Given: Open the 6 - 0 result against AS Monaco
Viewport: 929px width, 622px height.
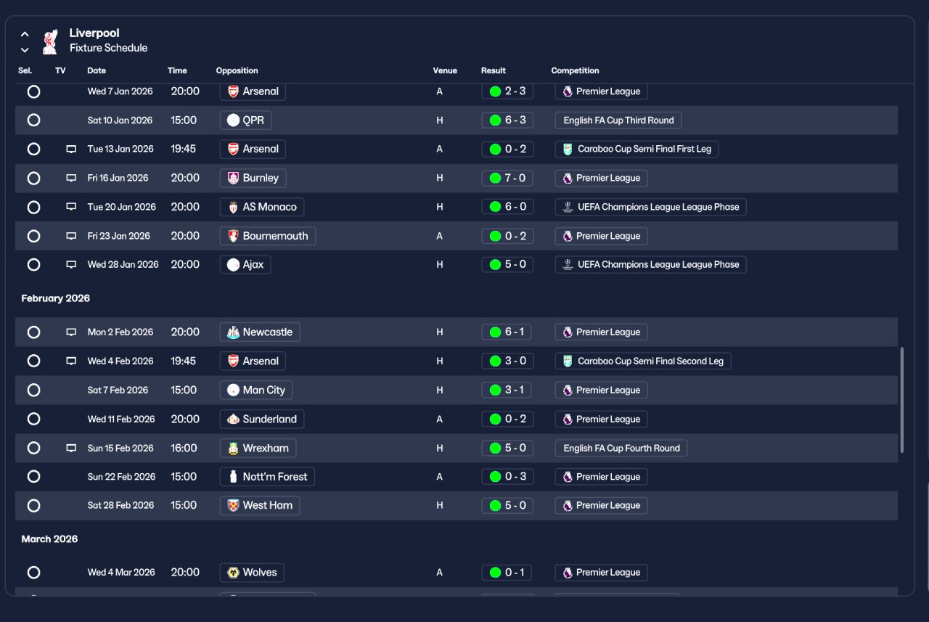Looking at the screenshot, I should point(507,207).
